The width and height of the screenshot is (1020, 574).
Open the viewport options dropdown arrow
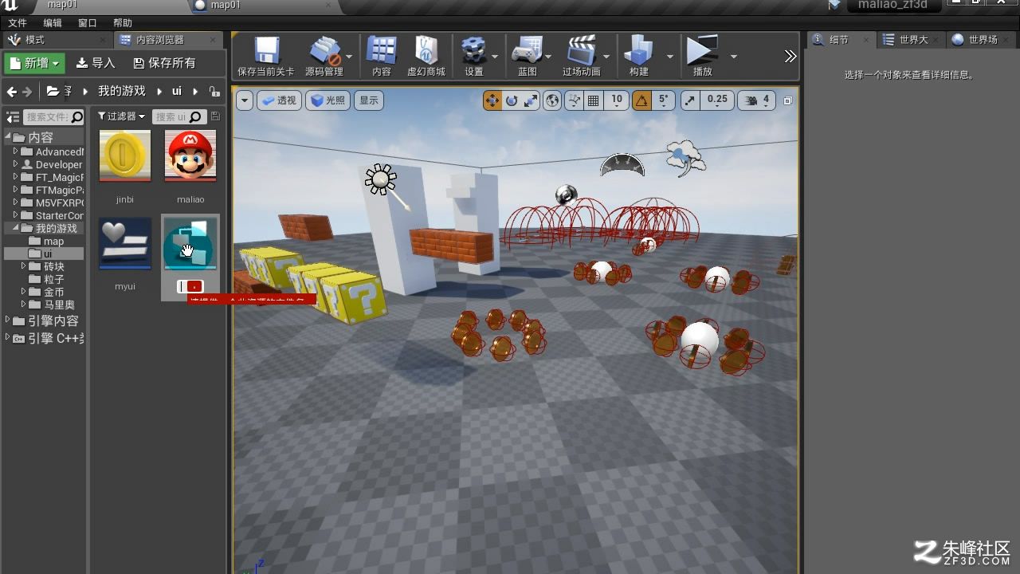[x=245, y=100]
